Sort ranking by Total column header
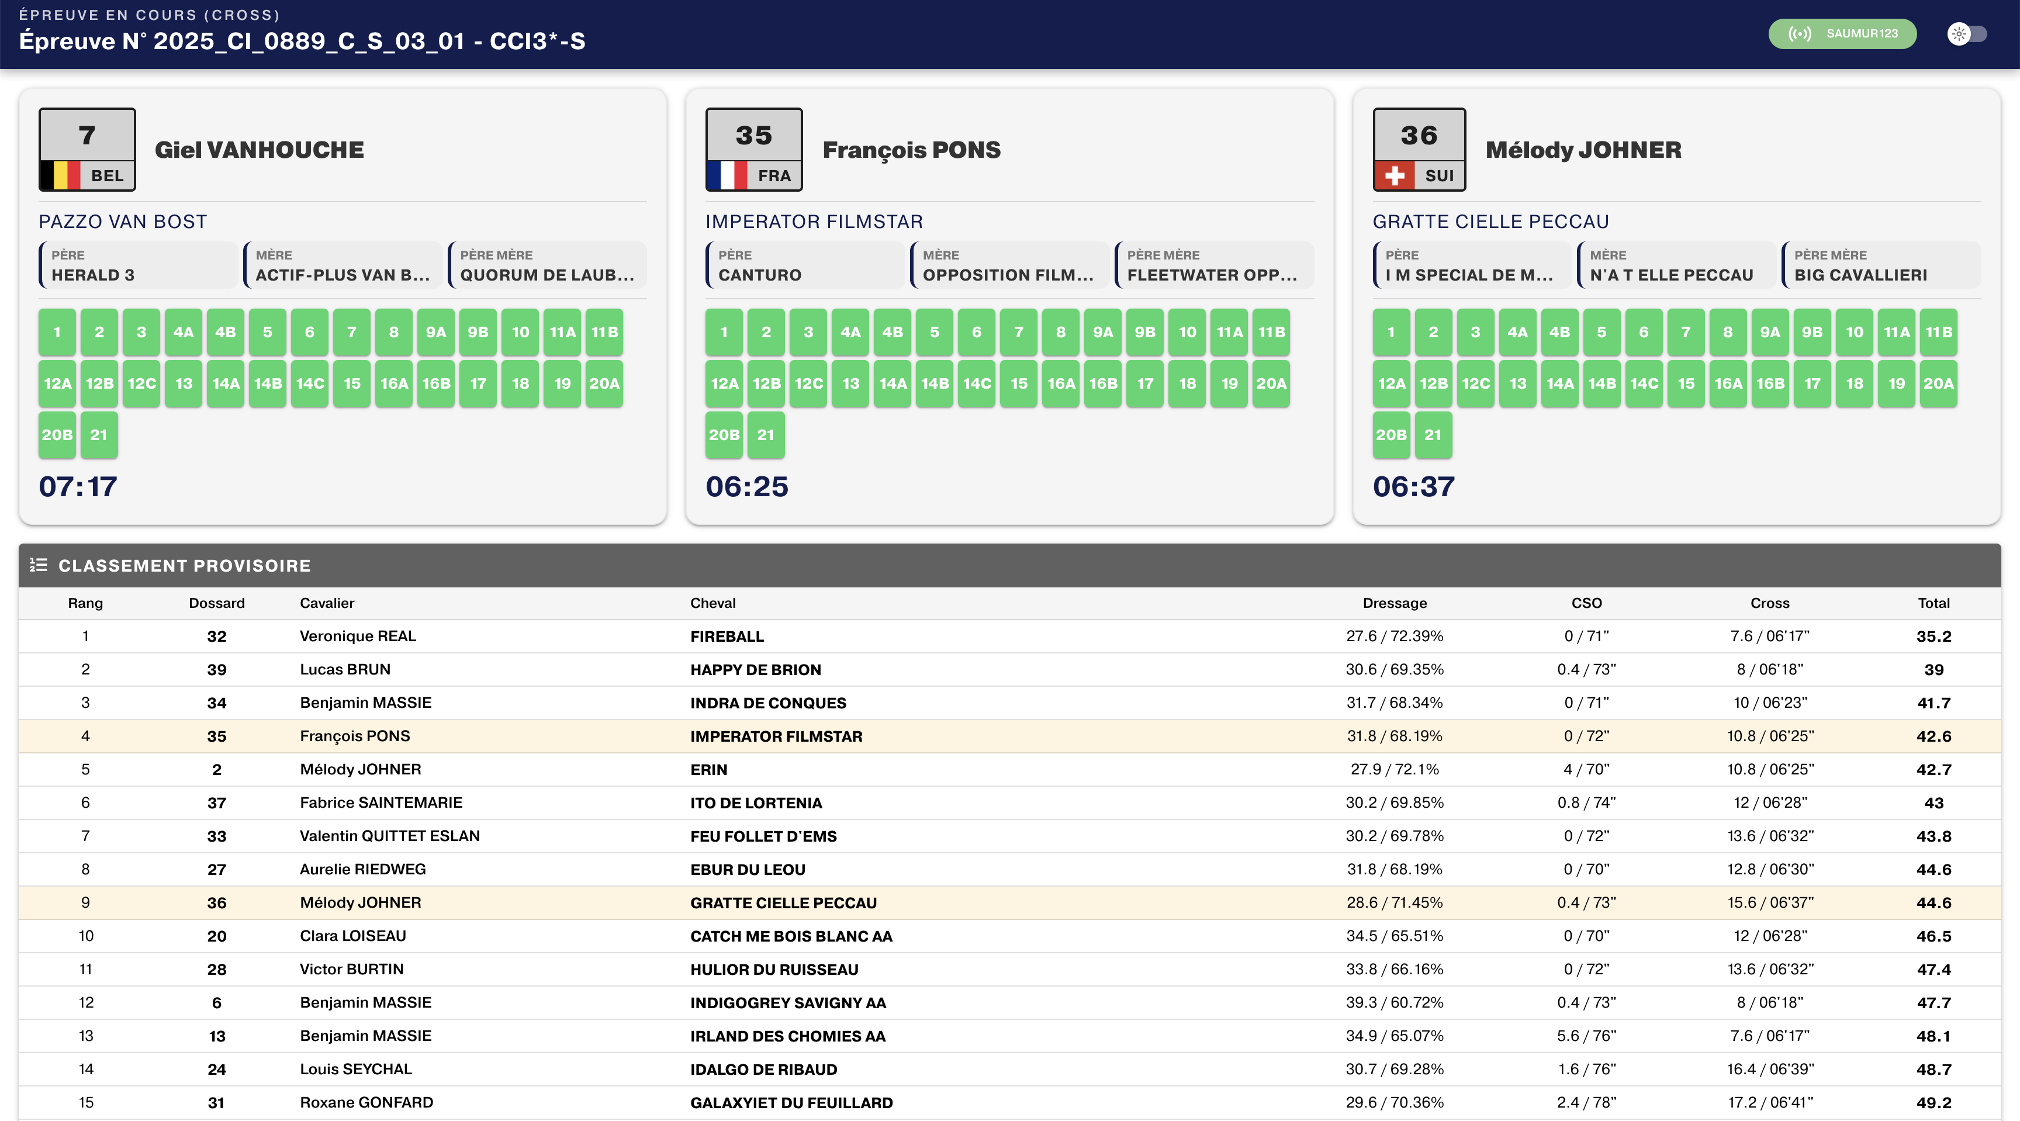Image resolution: width=2020 pixels, height=1121 pixels. (x=1933, y=603)
